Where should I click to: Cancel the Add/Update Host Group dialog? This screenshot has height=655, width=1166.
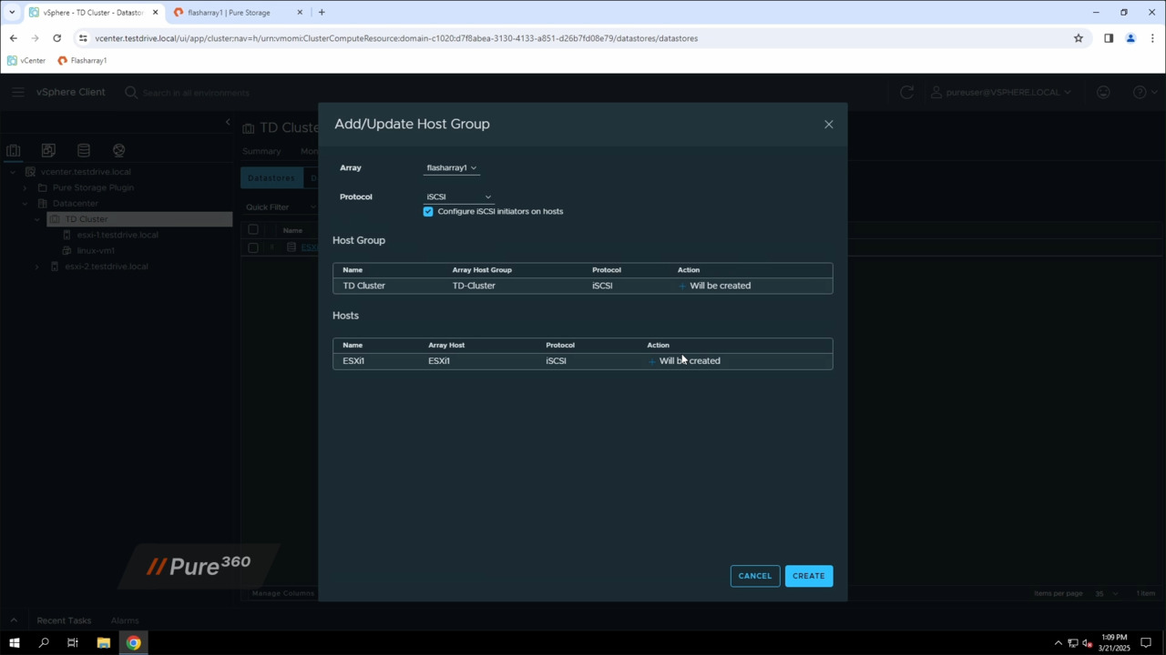click(754, 575)
